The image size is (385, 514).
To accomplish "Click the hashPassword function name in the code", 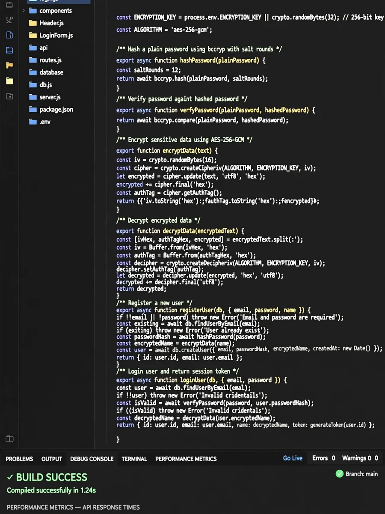I will (197, 60).
